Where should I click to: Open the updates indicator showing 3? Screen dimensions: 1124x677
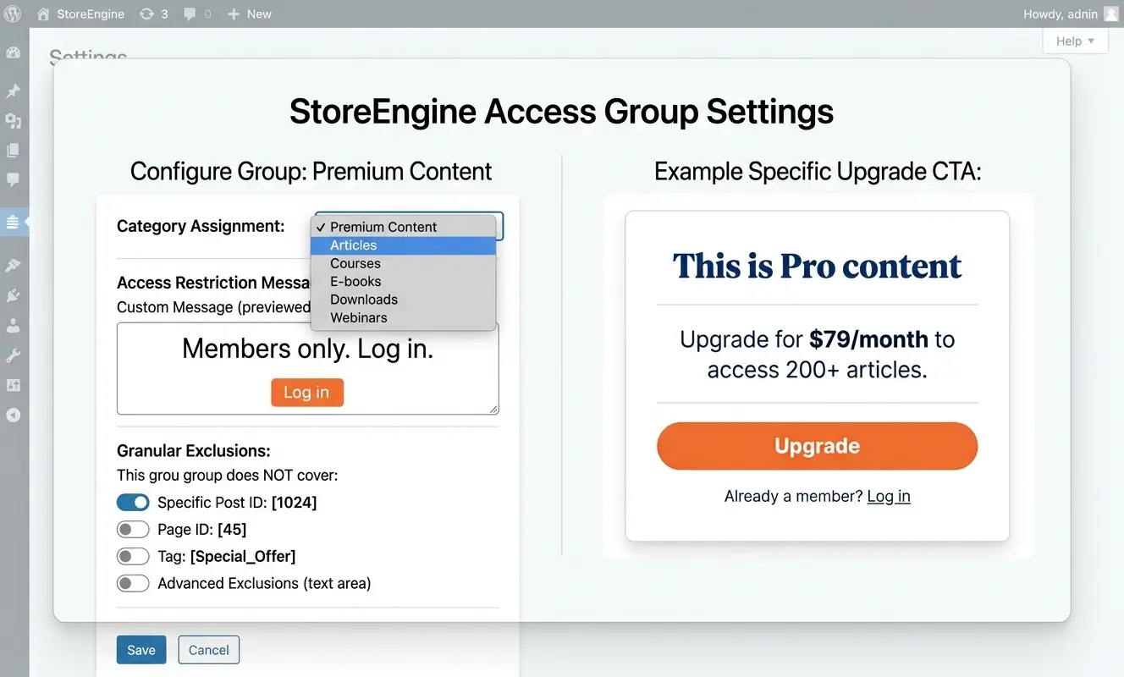[153, 14]
